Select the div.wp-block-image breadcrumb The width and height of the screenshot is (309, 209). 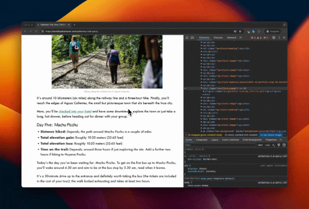271,135
